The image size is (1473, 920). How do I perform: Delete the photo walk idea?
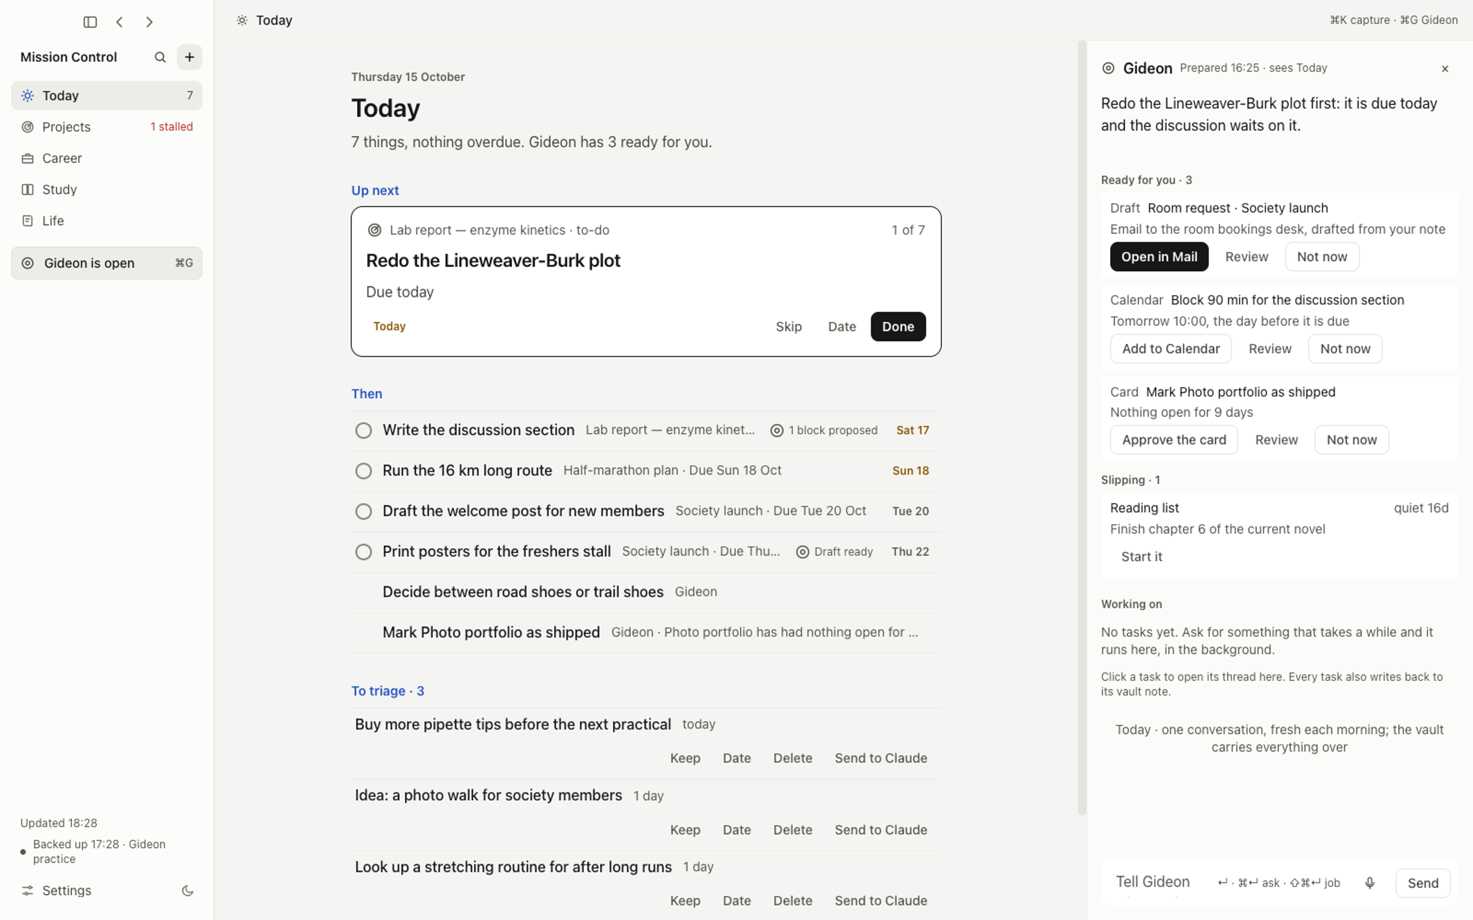pyautogui.click(x=793, y=830)
